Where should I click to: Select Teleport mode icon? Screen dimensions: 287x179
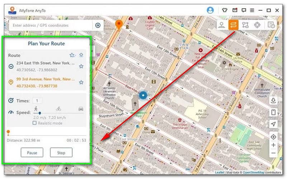221,25
